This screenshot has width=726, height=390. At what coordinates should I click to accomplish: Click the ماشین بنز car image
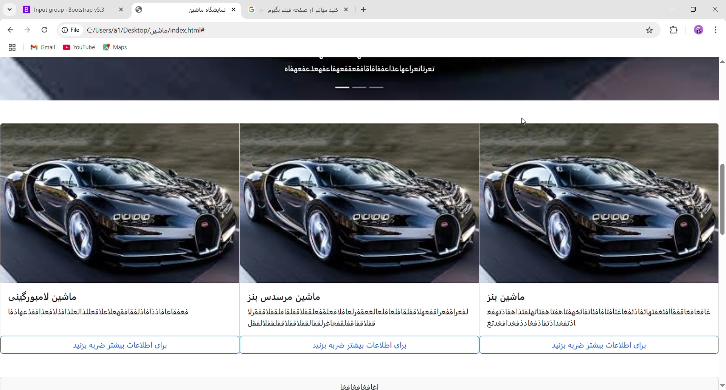pos(599,203)
